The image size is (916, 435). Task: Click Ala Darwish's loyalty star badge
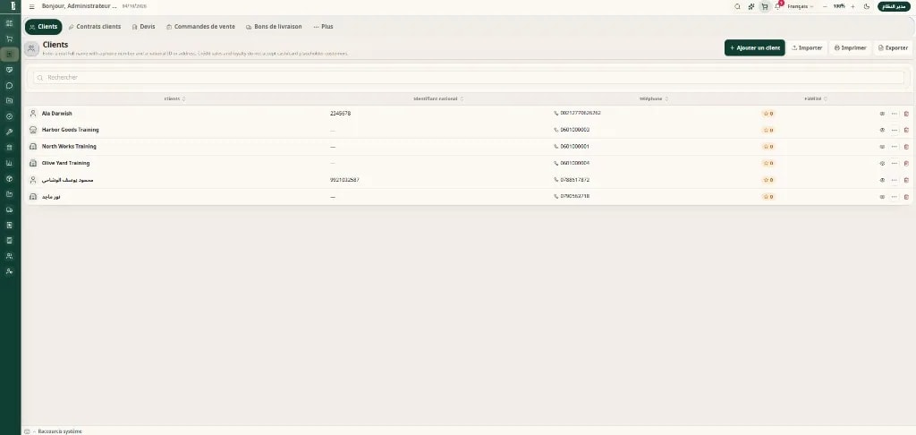tap(768, 114)
